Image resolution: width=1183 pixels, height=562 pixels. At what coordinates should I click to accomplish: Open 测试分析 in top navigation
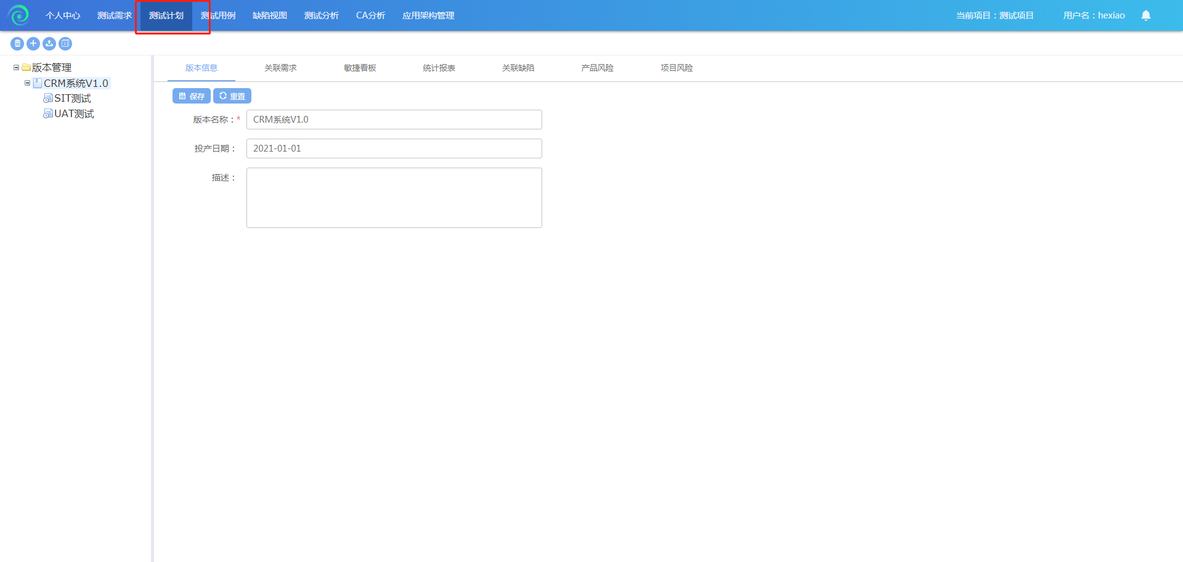(322, 15)
